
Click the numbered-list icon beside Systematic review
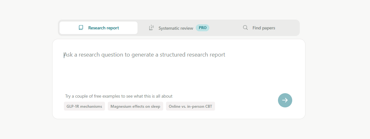[x=151, y=28]
